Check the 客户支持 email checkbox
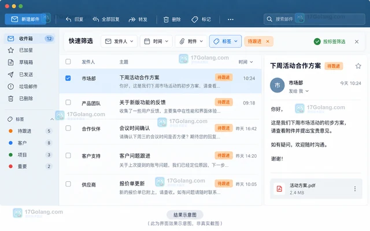This screenshot has width=370, height=231. [x=68, y=155]
